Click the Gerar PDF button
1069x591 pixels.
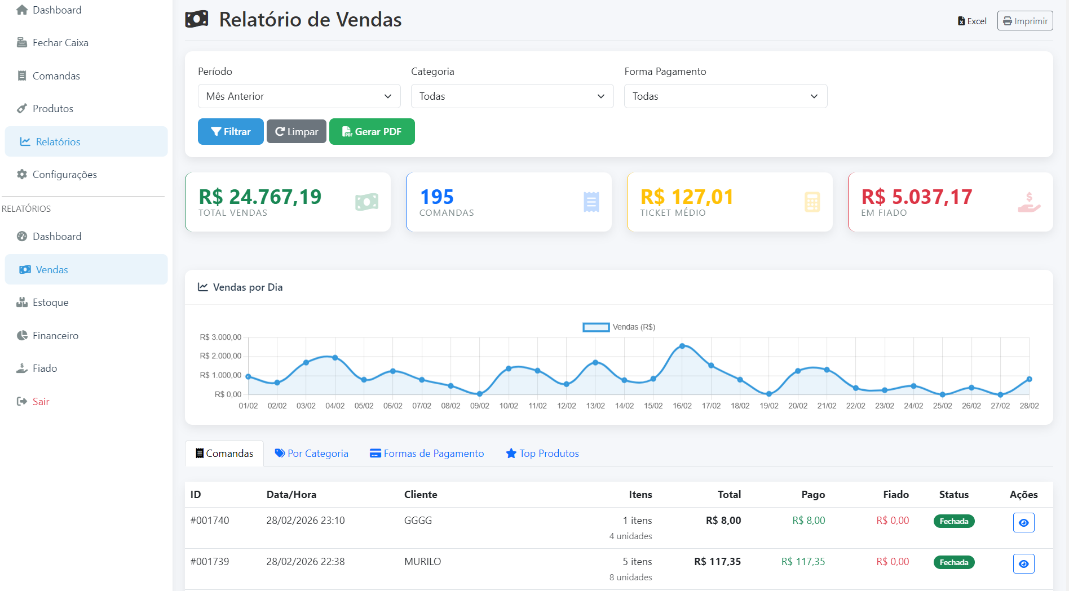[372, 132]
